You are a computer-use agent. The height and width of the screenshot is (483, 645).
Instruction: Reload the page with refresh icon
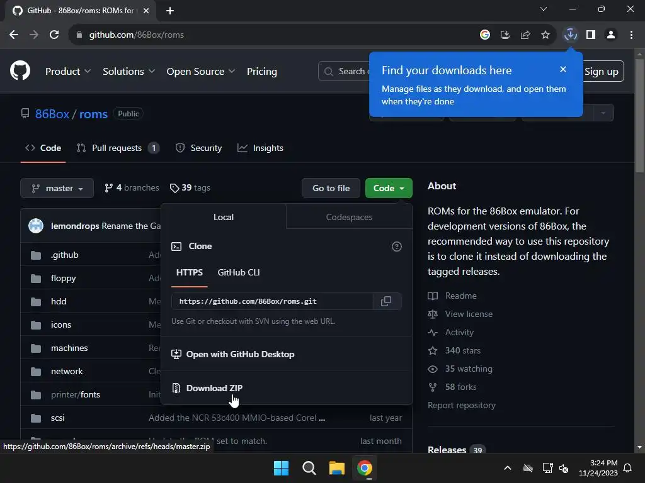54,35
